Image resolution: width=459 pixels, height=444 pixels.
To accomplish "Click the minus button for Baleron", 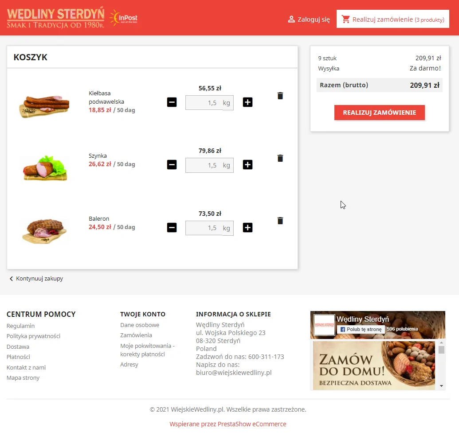I will click(x=172, y=228).
